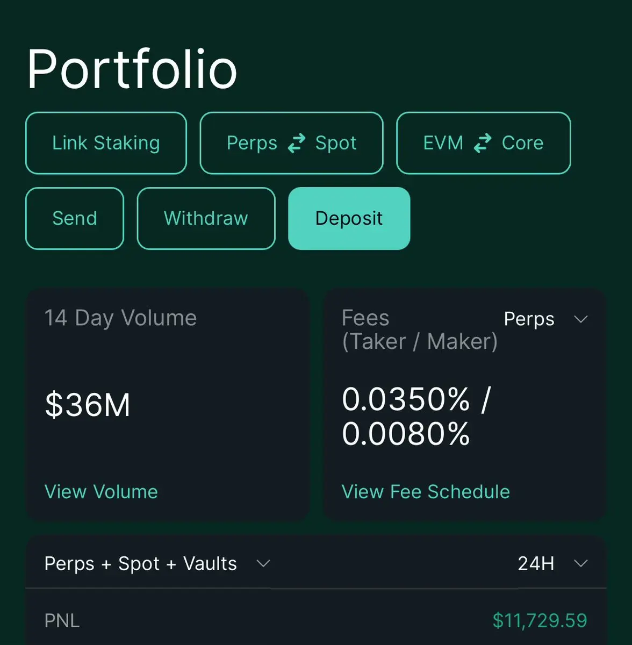Tap the highlighted Deposit button
Viewport: 632px width, 645px height.
pyautogui.click(x=349, y=218)
